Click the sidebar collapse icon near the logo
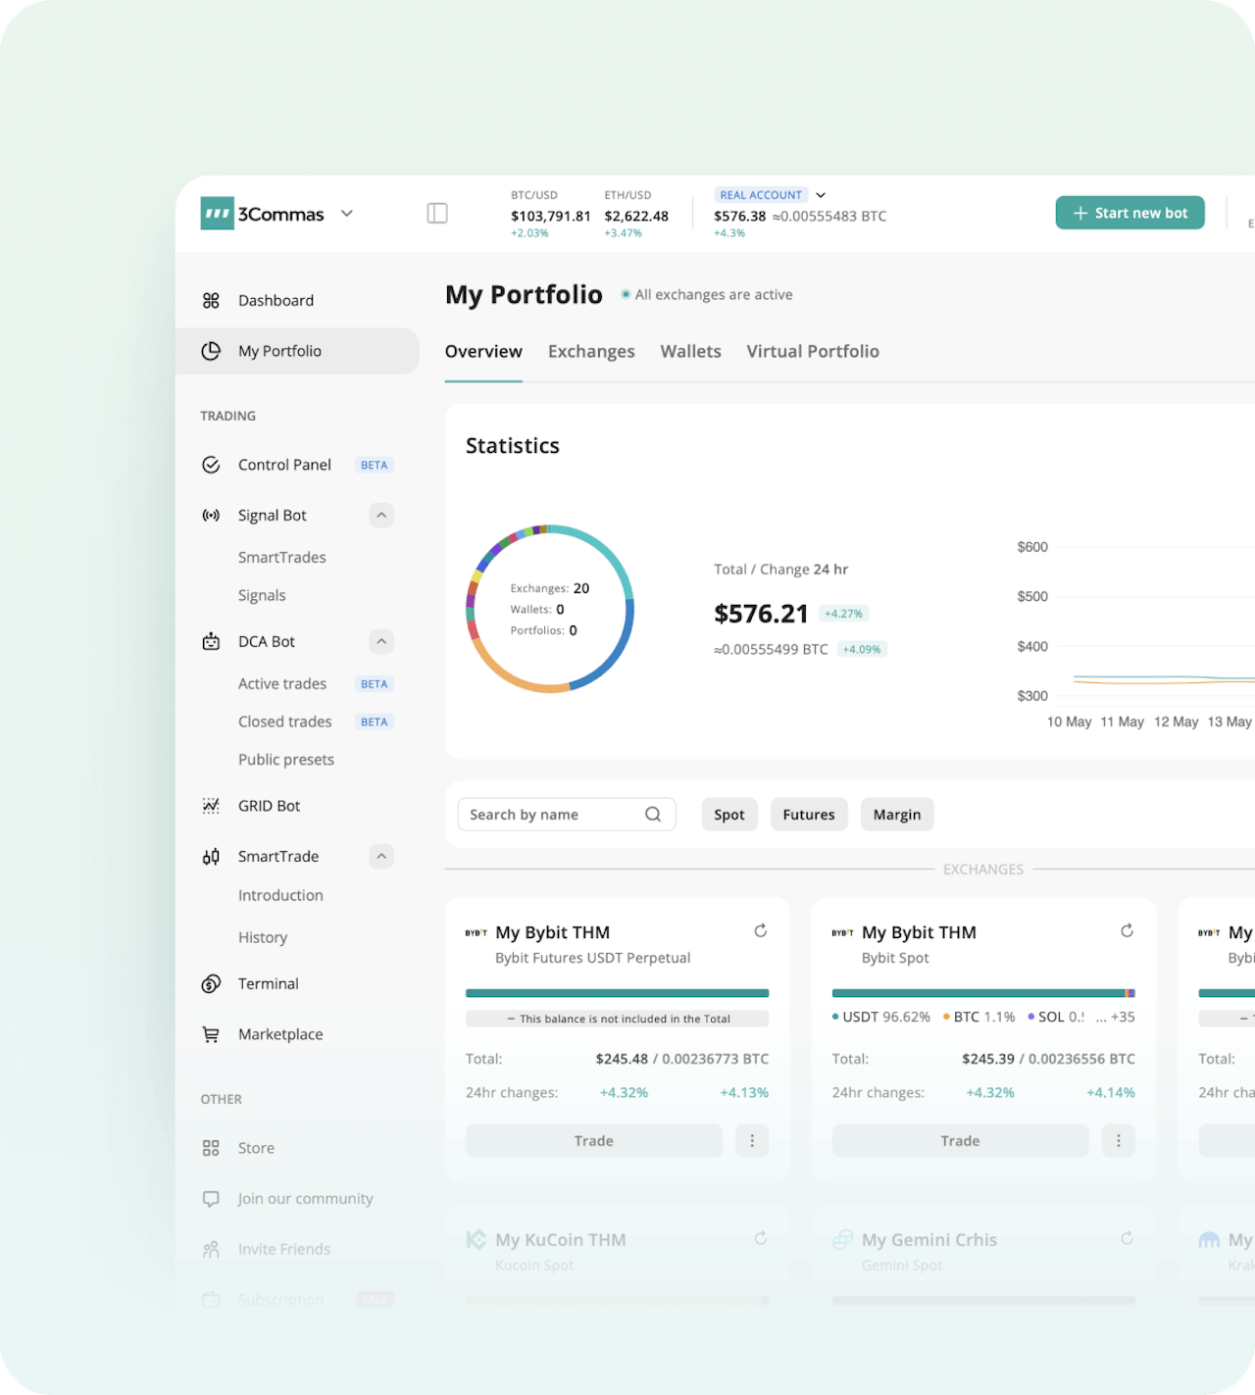This screenshot has height=1395, width=1255. (437, 213)
